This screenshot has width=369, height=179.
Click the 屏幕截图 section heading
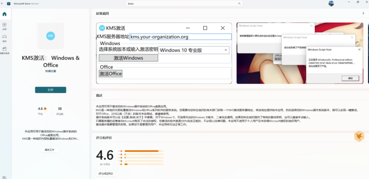(102, 13)
